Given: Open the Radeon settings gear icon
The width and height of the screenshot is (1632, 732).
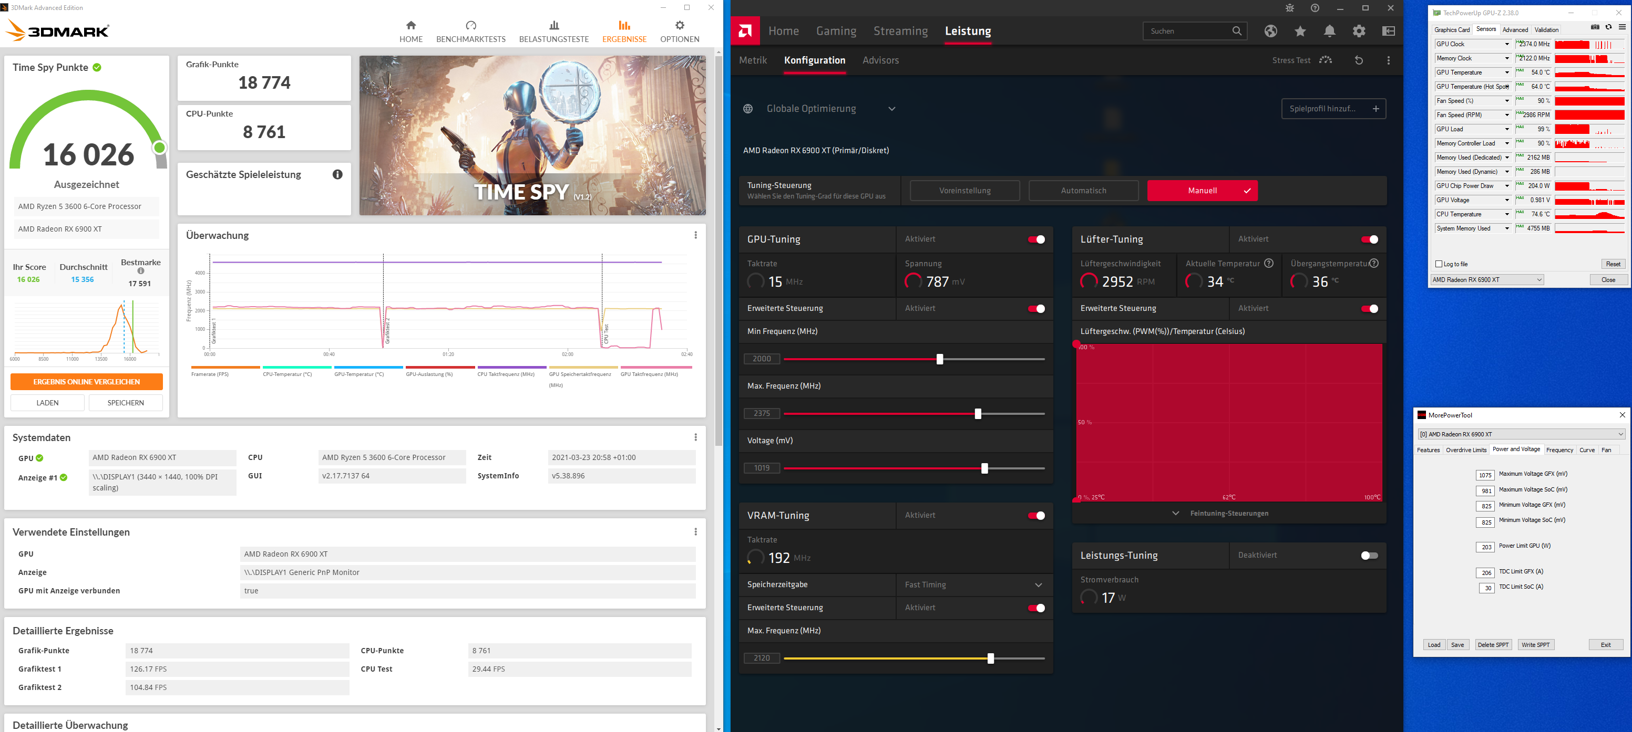Looking at the screenshot, I should click(1359, 31).
